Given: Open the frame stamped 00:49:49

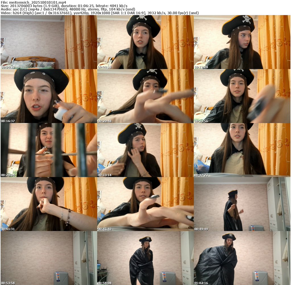Looking at the screenshot, I should pyautogui.click(x=242, y=204).
